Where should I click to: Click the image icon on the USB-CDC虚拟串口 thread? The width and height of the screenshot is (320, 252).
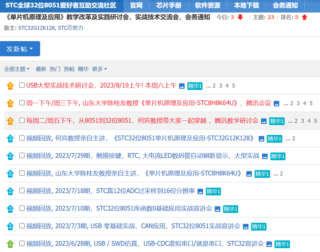click(x=269, y=245)
